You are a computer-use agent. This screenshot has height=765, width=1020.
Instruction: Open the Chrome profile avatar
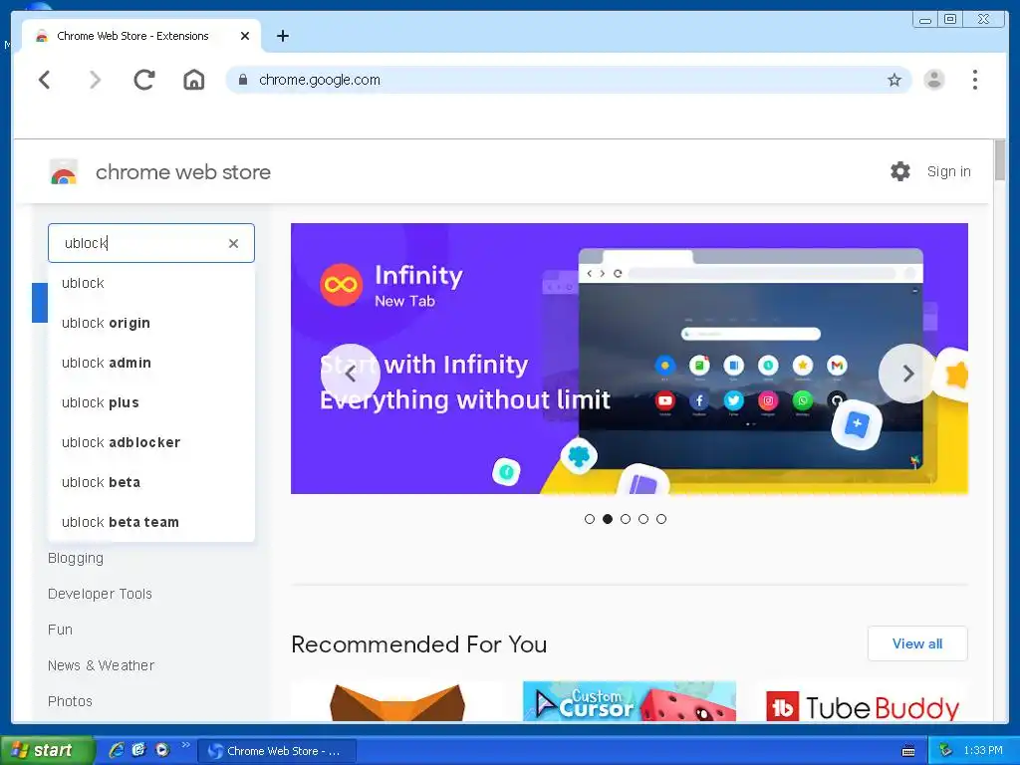(x=934, y=80)
